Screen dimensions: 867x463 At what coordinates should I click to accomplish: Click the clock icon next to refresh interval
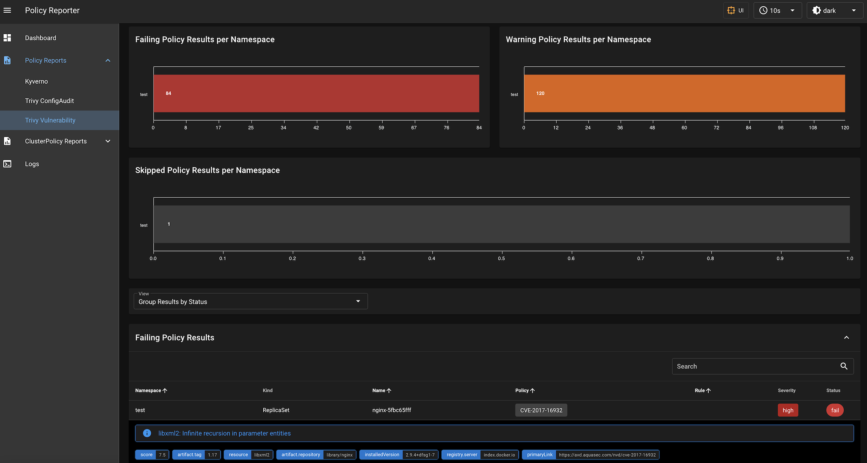click(763, 10)
